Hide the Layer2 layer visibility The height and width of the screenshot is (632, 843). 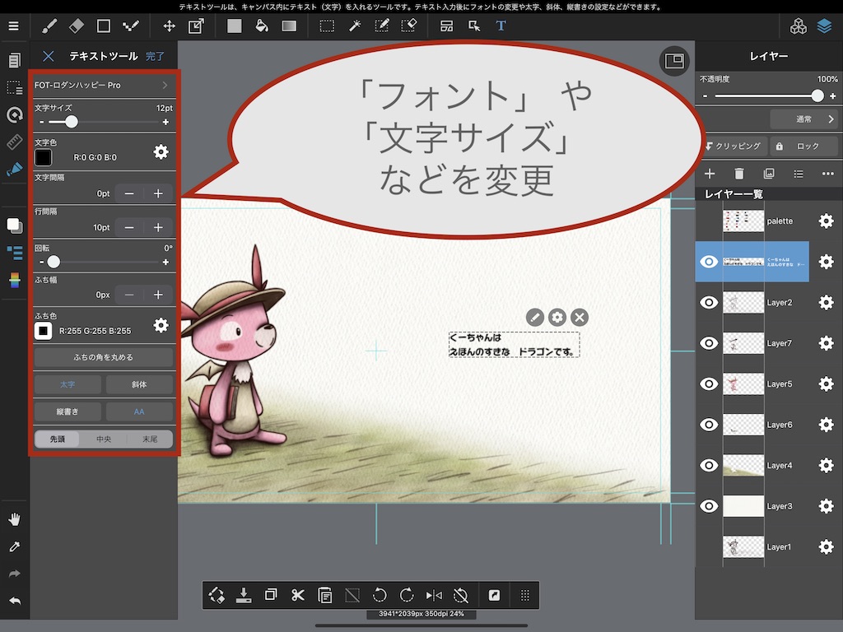(709, 303)
